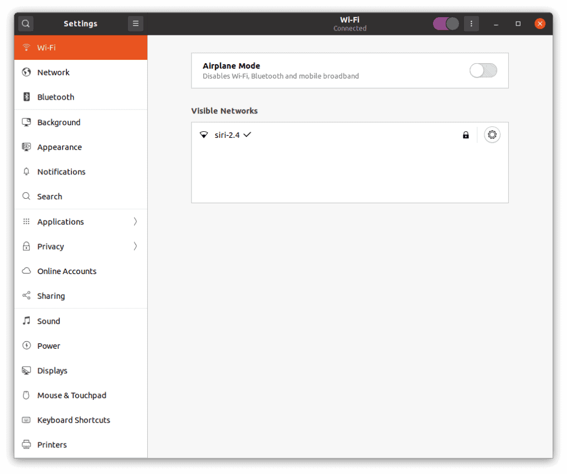Select the siri-2.4 network name
The width and height of the screenshot is (567, 474).
[227, 135]
